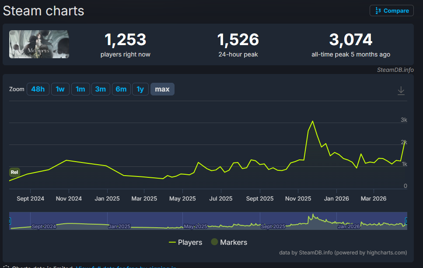Image resolution: width=423 pixels, height=268 pixels.
Task: Click the 1,526 24-hour peak value
Action: [238, 40]
